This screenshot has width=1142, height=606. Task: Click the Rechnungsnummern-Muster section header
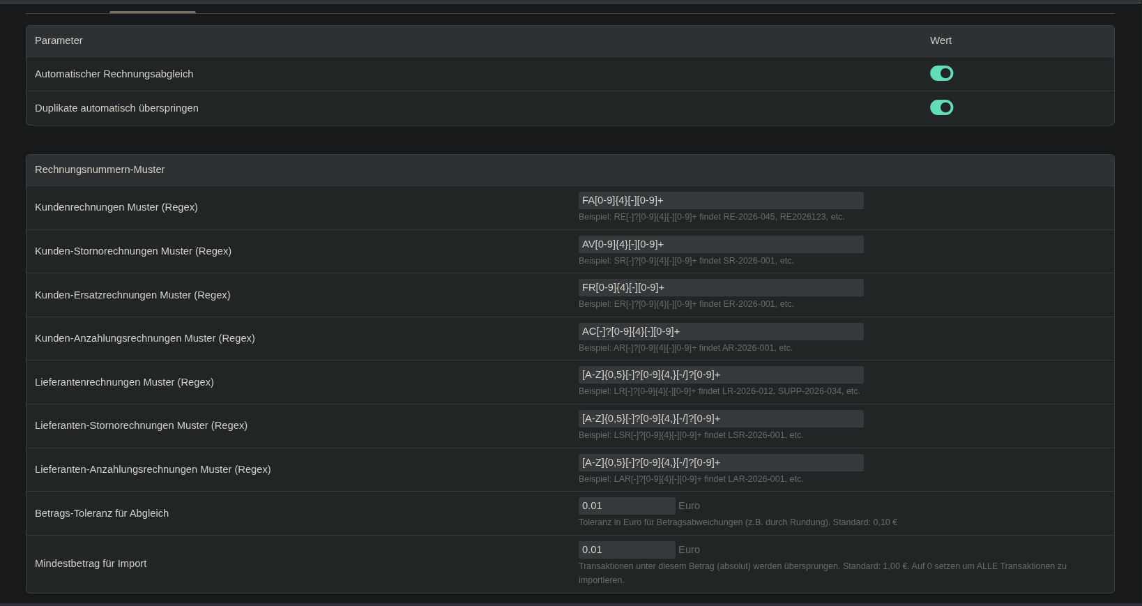tap(100, 169)
